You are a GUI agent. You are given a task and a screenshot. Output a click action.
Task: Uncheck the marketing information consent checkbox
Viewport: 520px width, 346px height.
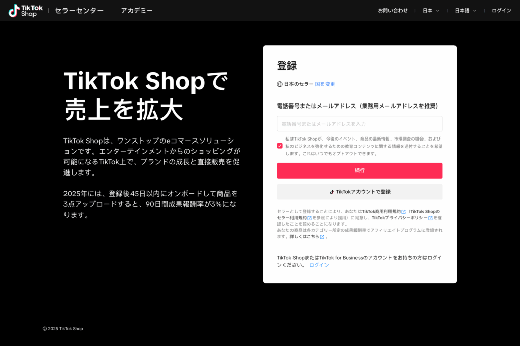(280, 146)
